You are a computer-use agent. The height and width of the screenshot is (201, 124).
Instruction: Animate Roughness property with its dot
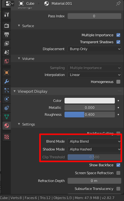118,115
